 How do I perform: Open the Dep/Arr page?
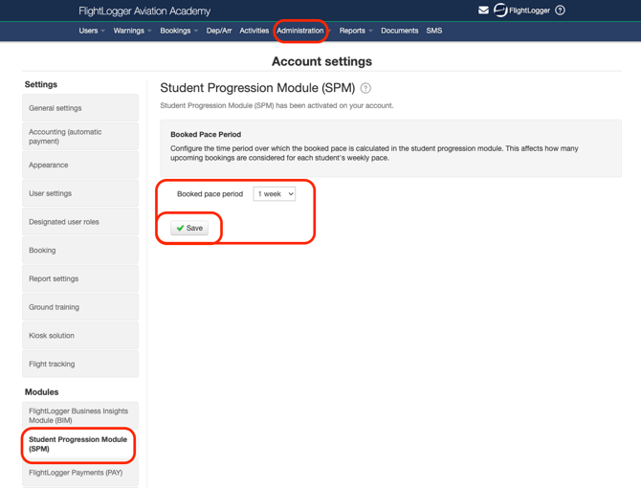pos(219,31)
